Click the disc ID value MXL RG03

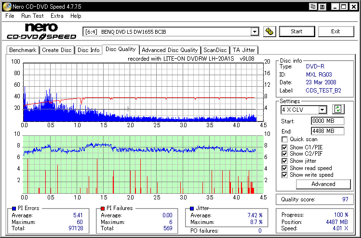[x=319, y=75]
